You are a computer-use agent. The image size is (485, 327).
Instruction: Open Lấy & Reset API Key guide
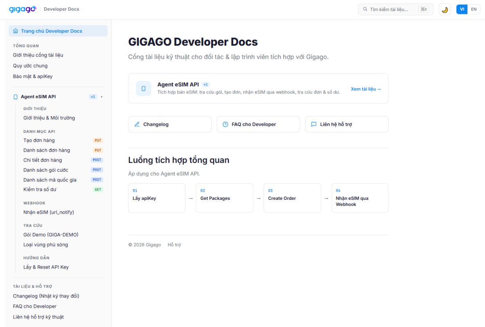[46, 267]
